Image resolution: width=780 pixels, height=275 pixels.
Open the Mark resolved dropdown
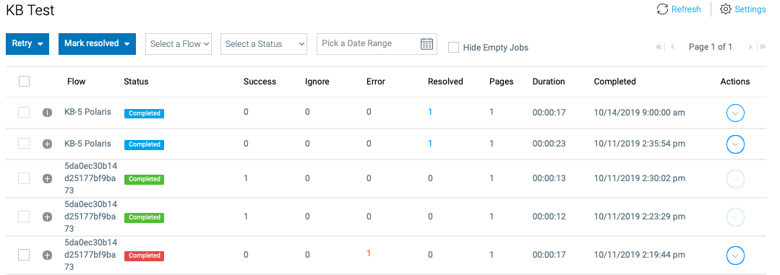97,44
